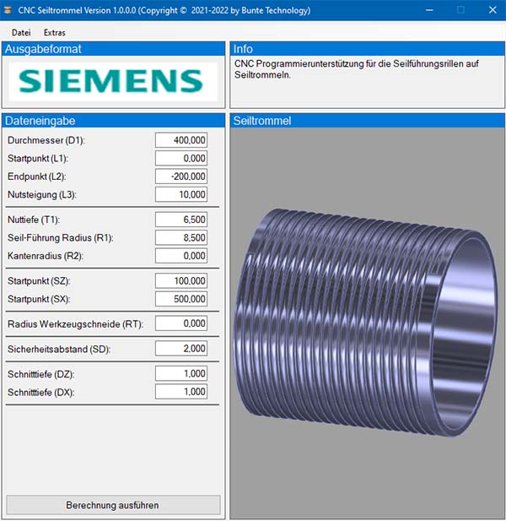Click the Sicherheitsabstand (SD): label
Screen dimensions: 506x521
tap(59, 350)
